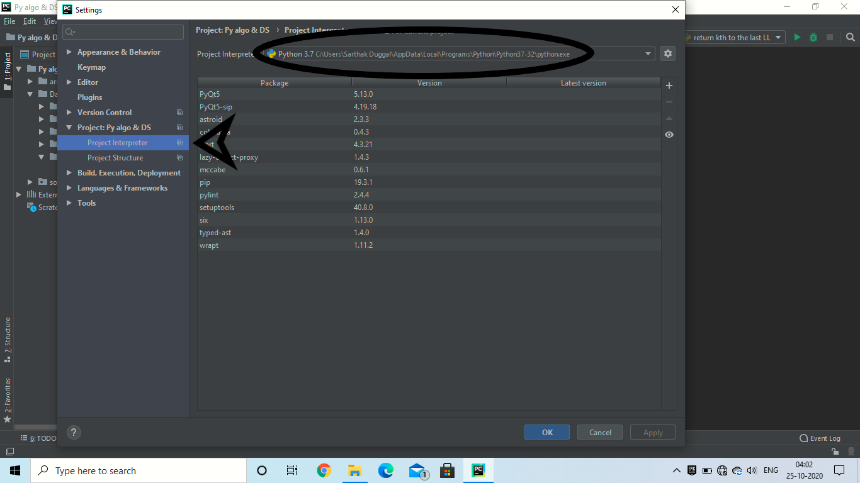Expand the Editor section arrow

tap(69, 82)
